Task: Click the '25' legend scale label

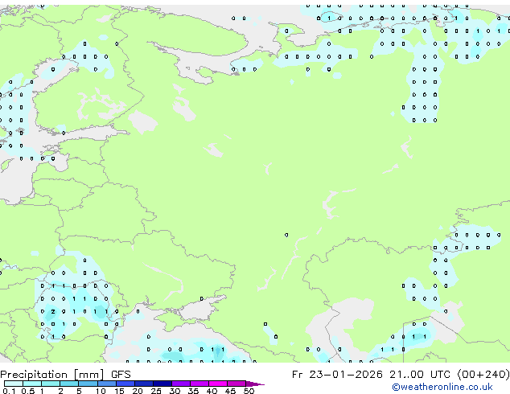Action: click(156, 391)
